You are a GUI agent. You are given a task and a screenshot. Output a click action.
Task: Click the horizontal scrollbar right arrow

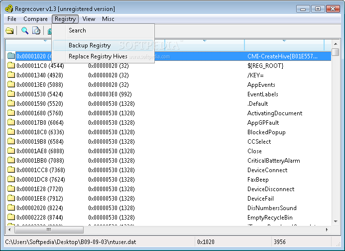[x=327, y=230]
